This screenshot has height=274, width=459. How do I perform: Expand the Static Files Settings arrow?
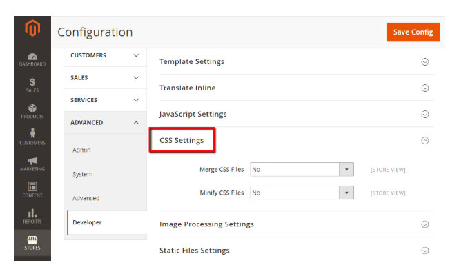[x=424, y=251]
